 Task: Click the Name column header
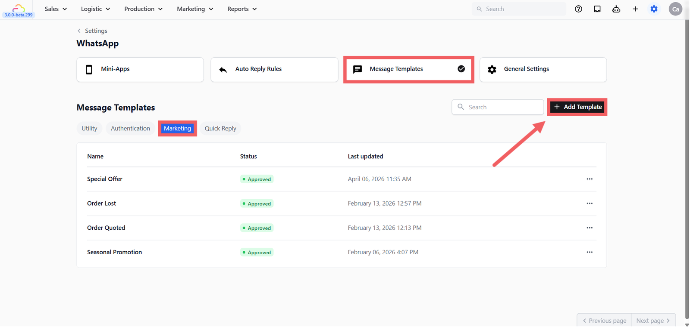[x=95, y=156]
